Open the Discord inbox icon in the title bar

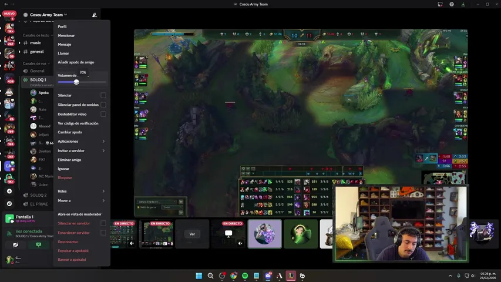pyautogui.click(x=440, y=4)
